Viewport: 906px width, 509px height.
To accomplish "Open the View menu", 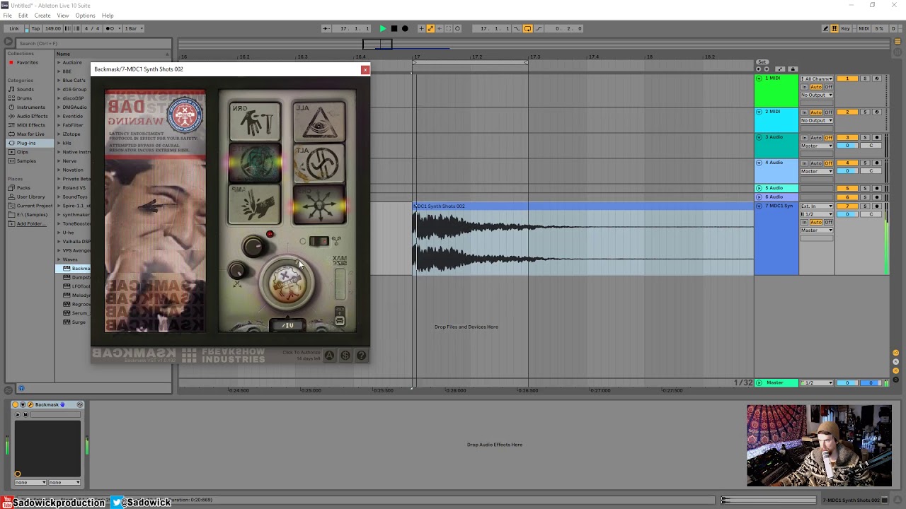I will pos(63,16).
